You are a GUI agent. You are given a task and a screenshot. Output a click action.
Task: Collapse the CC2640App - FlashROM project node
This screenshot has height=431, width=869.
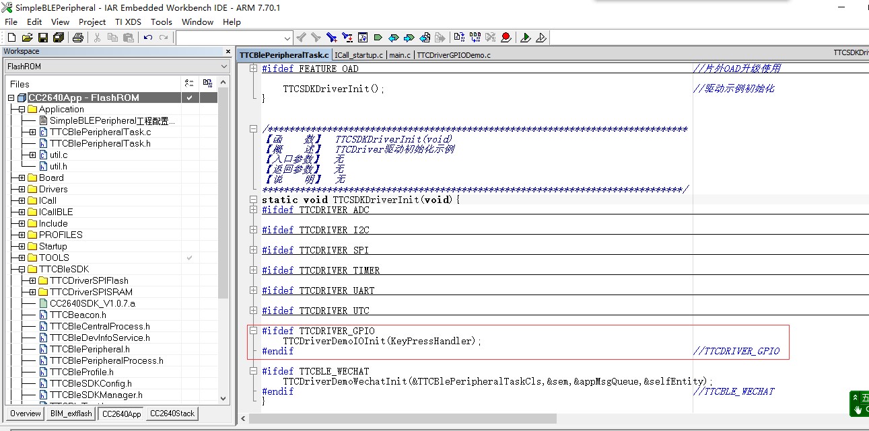[x=11, y=97]
